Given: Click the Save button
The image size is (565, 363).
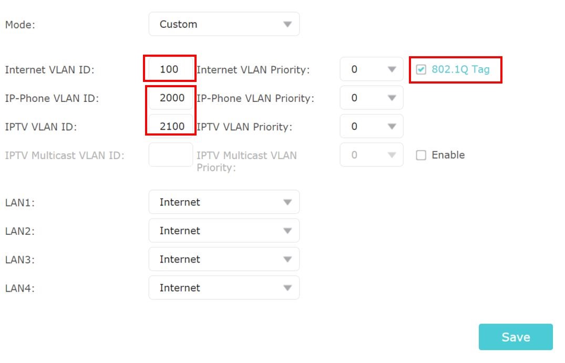Looking at the screenshot, I should tap(515, 337).
